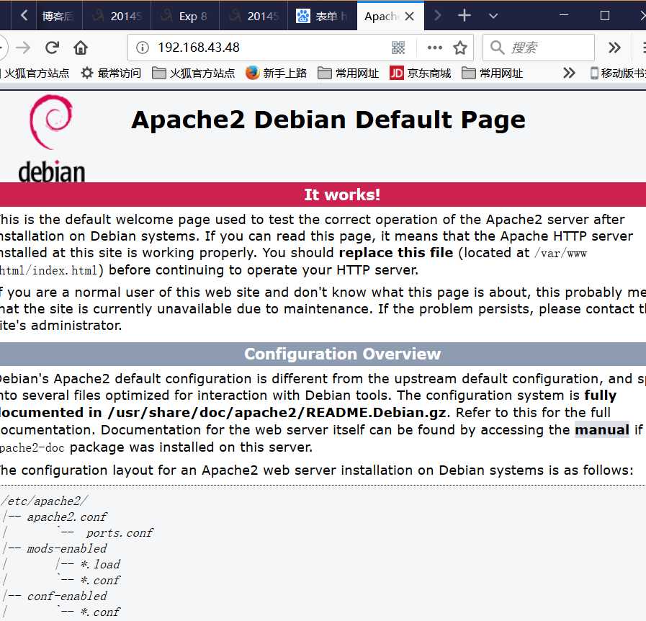This screenshot has width=646, height=621.
Task: Close the Apache tab
Action: tap(409, 16)
